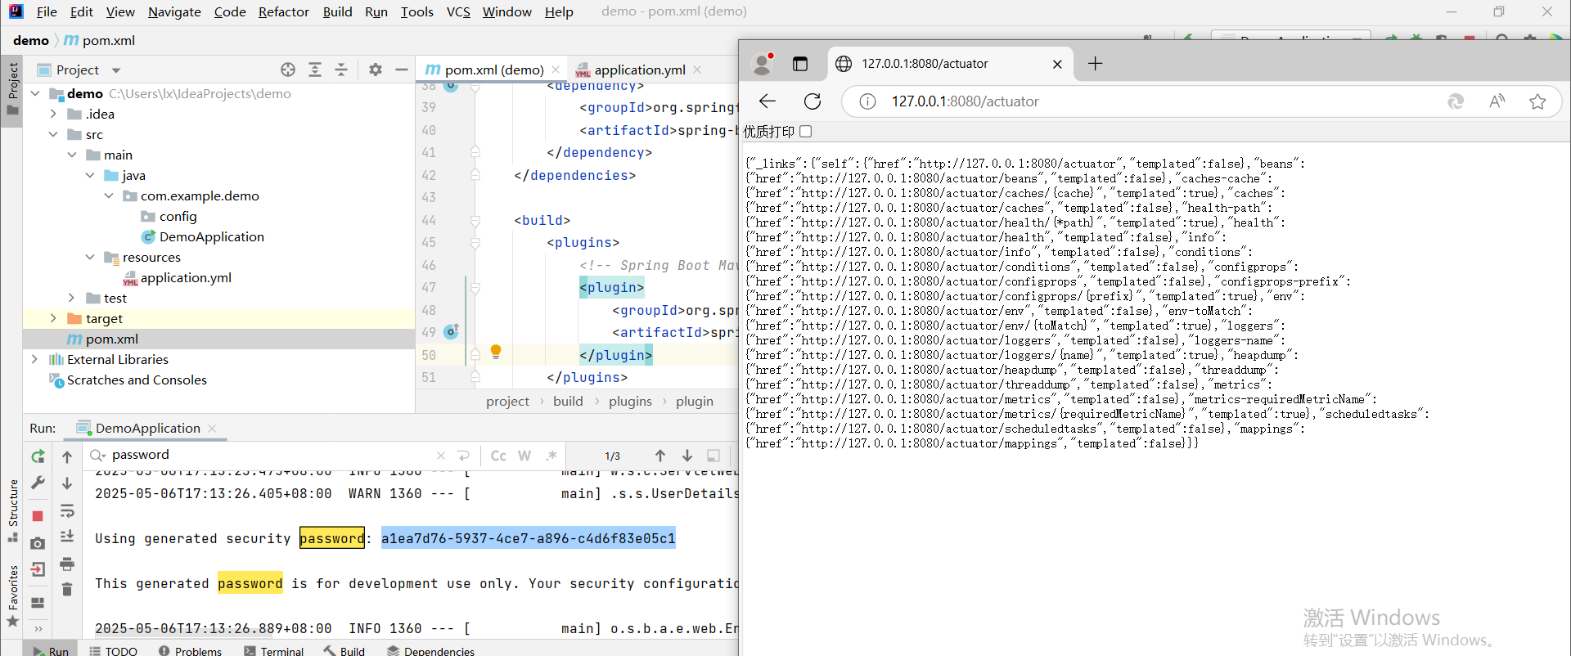Open search history magnifier dropdown in console search
Screen dimensions: 1571x656
(98, 455)
